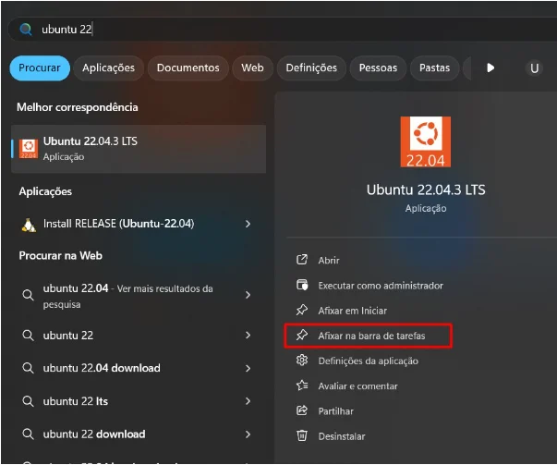The width and height of the screenshot is (557, 465).
Task: Click the open-external icon next to Abrir
Action: click(x=302, y=260)
